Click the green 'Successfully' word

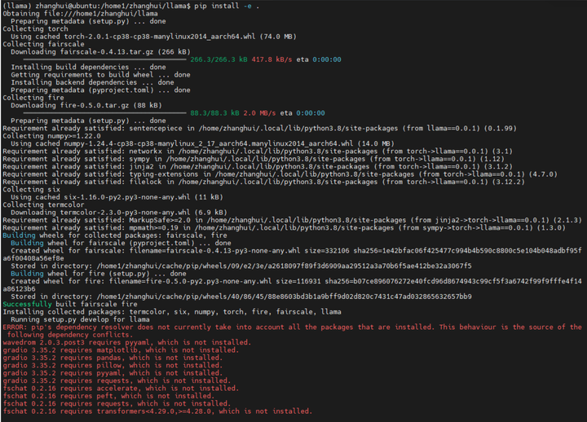point(28,304)
